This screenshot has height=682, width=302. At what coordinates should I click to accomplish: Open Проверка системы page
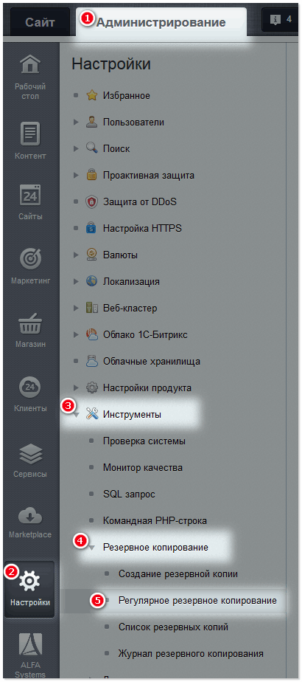tap(144, 441)
